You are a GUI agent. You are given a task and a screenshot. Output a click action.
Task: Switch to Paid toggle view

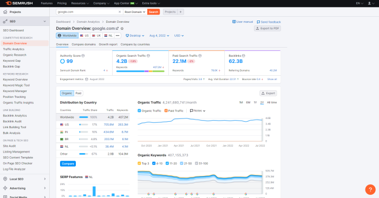79,93
